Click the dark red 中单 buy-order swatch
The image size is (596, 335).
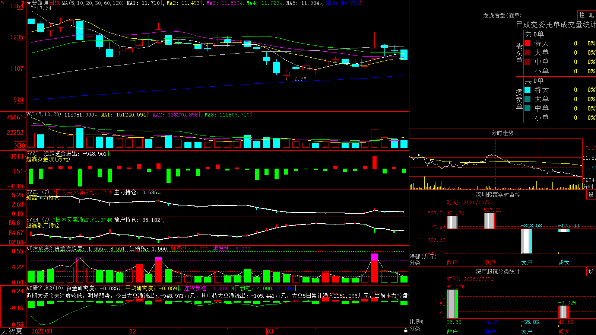[527, 62]
